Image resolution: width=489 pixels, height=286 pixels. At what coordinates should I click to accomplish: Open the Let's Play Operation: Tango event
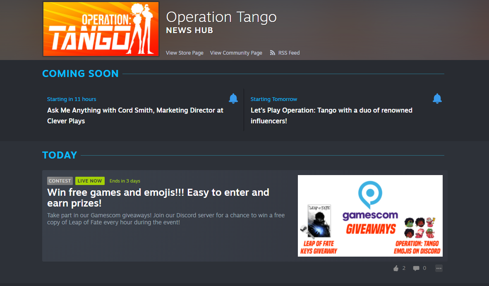pyautogui.click(x=331, y=116)
